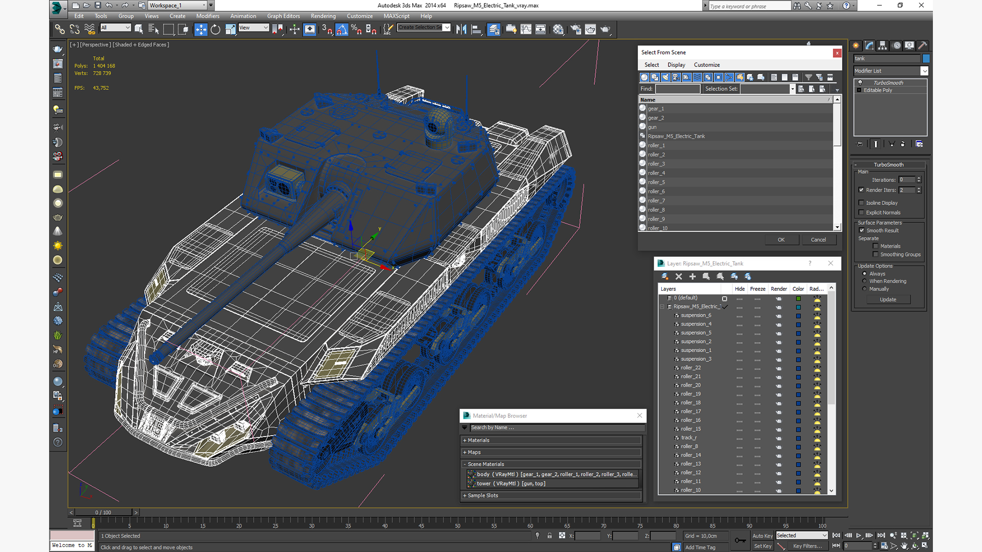Toggle the Angle Snap icon
This screenshot has width=982, height=552.
point(342,30)
